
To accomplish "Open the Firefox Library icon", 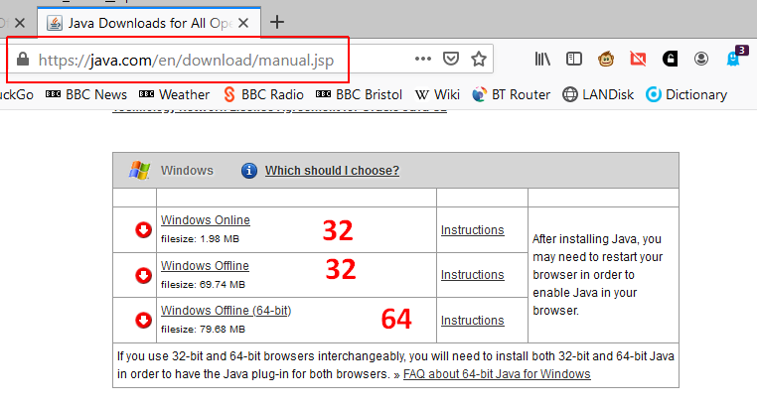I will 542,59.
